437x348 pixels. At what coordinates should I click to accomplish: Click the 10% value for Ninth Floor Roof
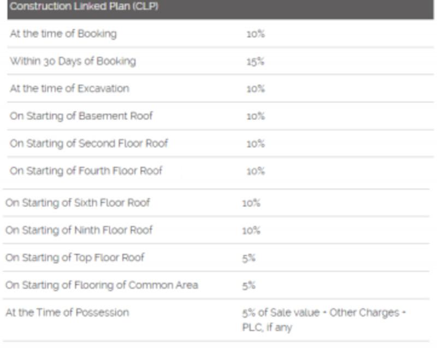[251, 231]
